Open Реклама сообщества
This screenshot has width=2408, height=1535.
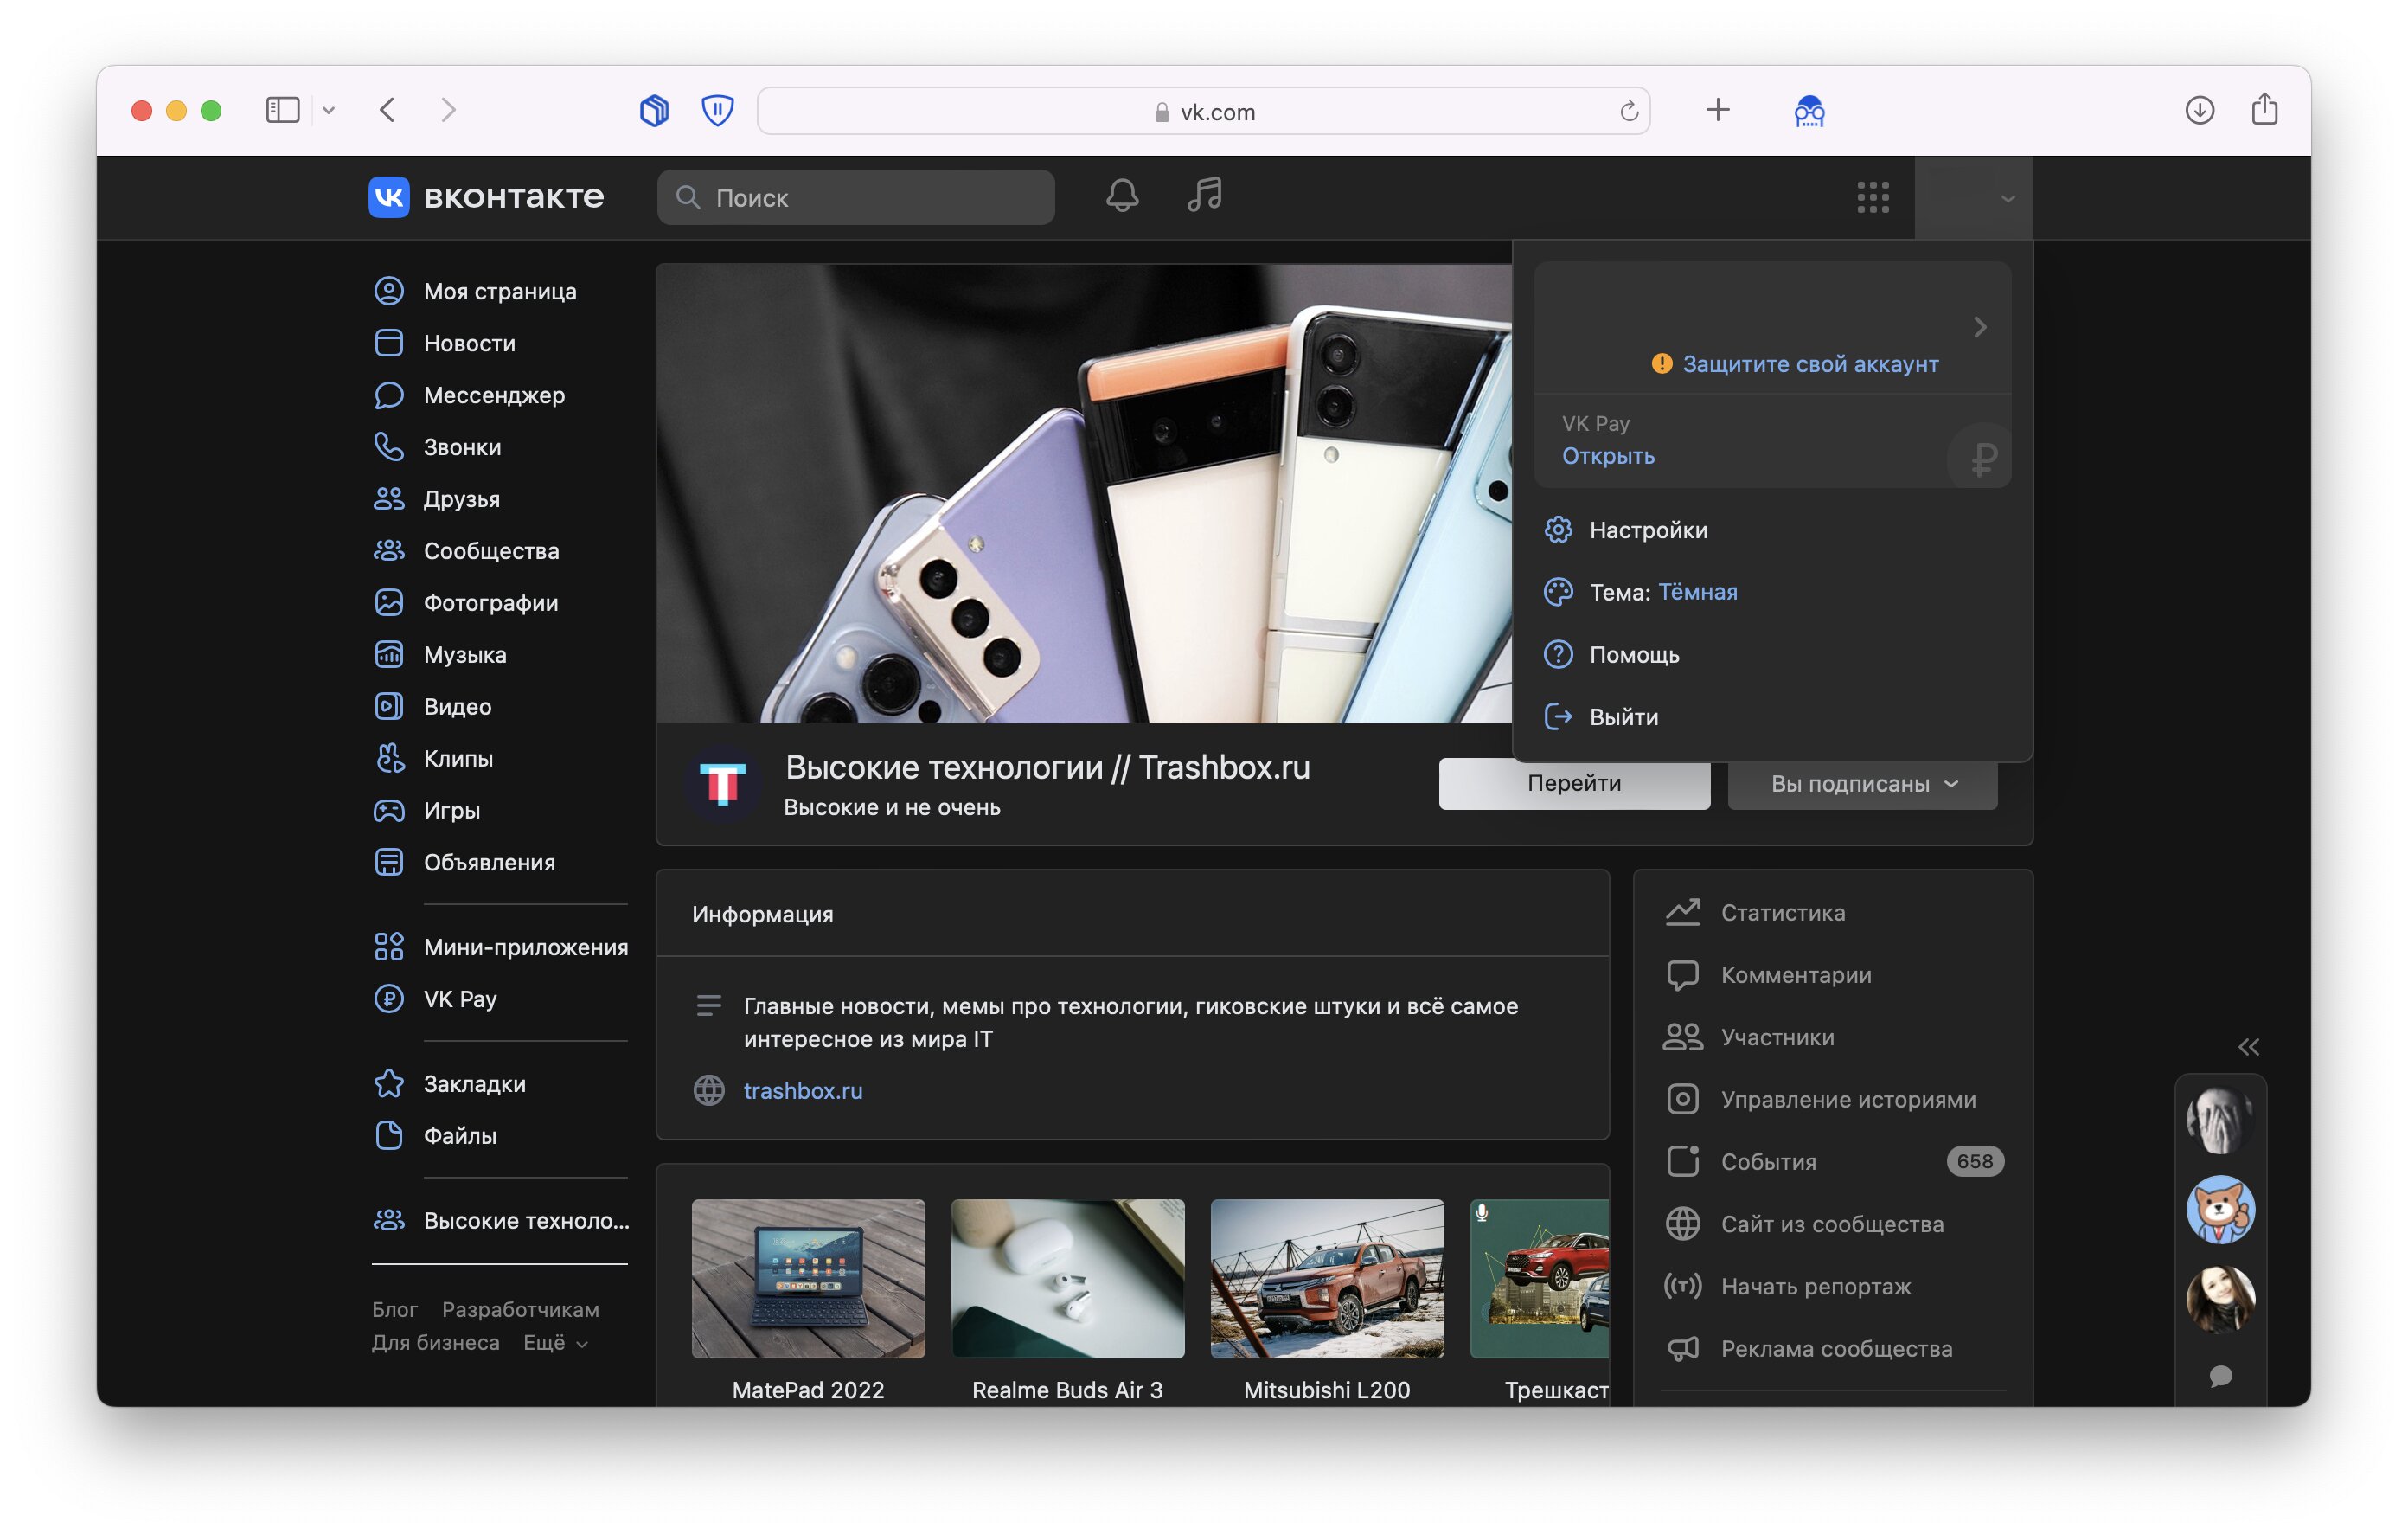1833,1350
